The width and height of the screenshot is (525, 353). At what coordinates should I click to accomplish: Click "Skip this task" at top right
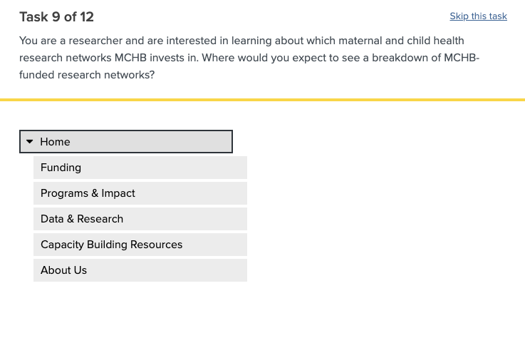coord(478,16)
